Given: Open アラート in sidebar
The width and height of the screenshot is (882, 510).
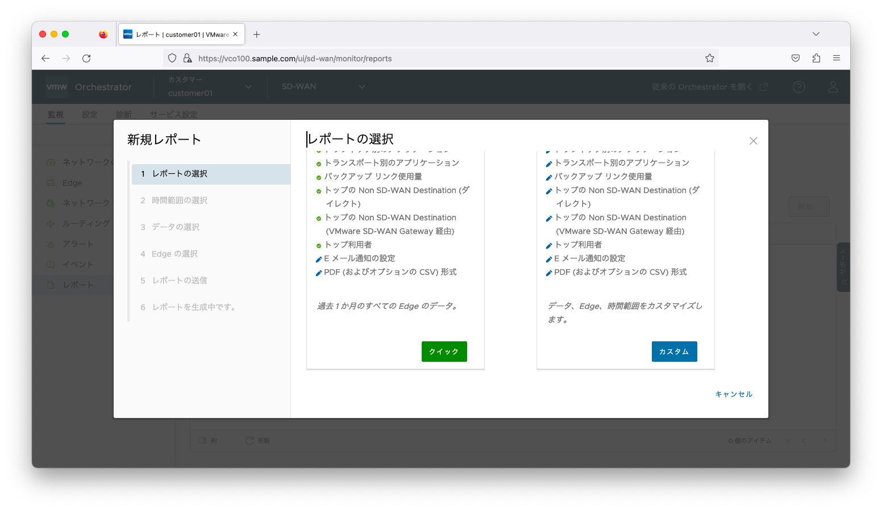Looking at the screenshot, I should pos(78,244).
